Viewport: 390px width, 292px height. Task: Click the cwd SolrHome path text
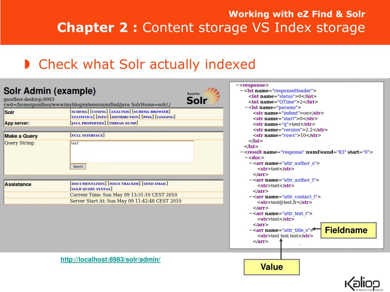point(87,105)
